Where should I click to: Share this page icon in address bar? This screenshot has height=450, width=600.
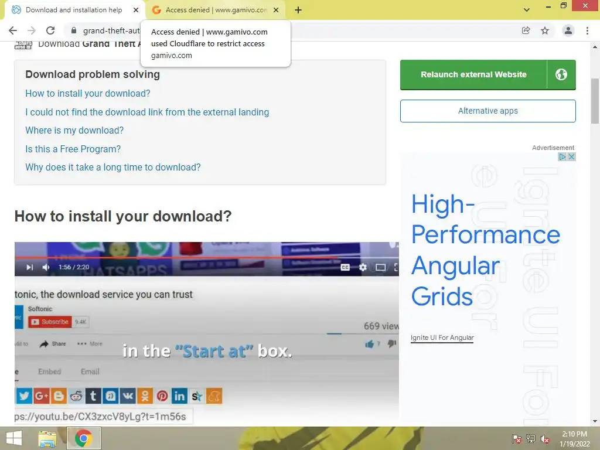(x=526, y=30)
